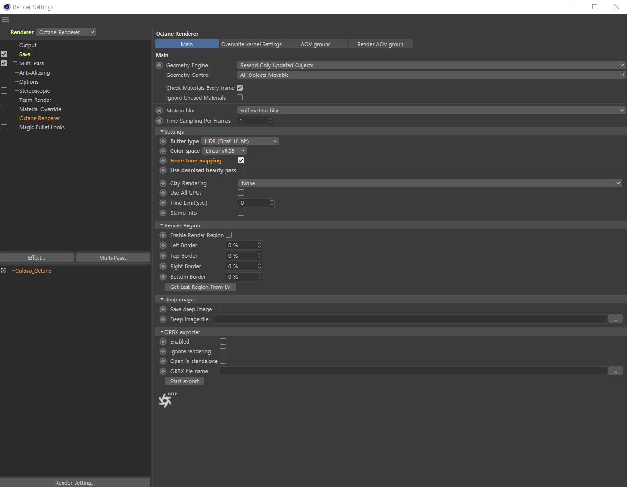Screen dimensions: 627x487
Task: Click animation dot beside Left Border
Action: tap(163, 245)
